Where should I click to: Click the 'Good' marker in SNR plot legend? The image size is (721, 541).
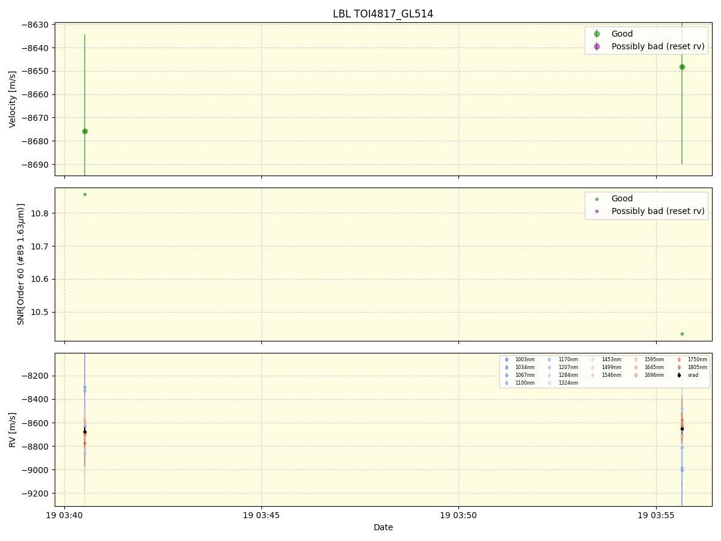tap(597, 199)
